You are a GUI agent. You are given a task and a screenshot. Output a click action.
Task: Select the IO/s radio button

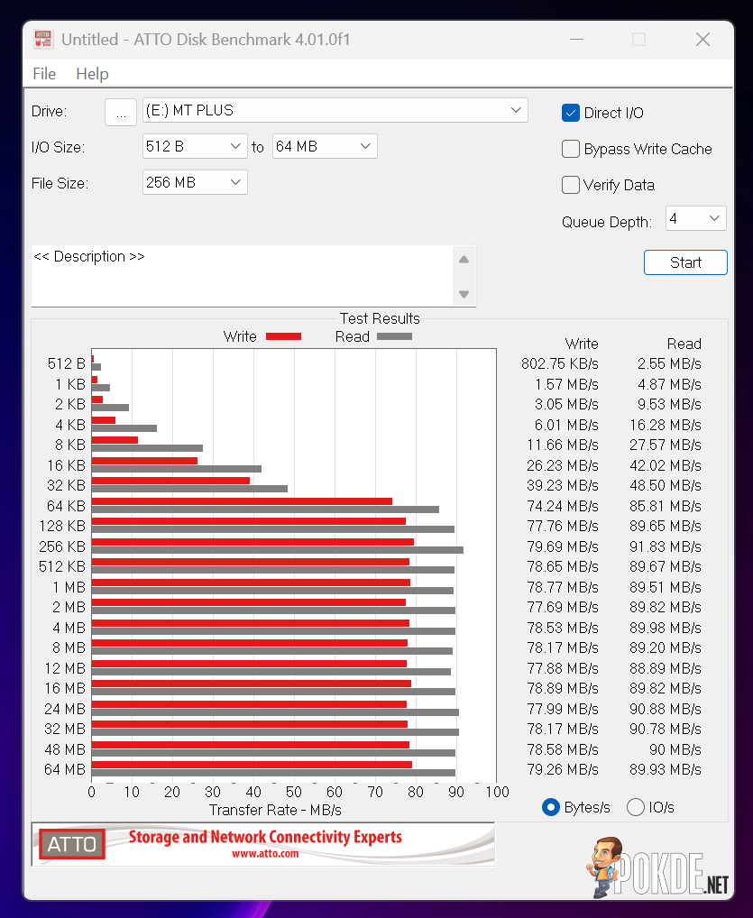635,807
